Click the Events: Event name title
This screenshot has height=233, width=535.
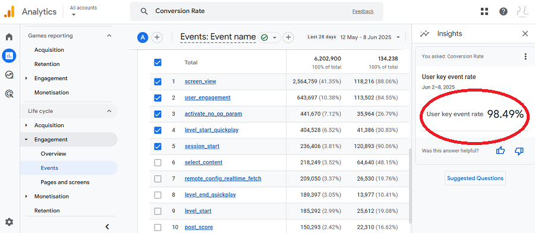218,37
